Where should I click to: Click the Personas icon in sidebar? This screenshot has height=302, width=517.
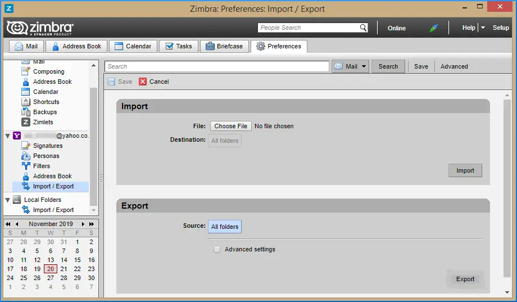[x=26, y=156]
